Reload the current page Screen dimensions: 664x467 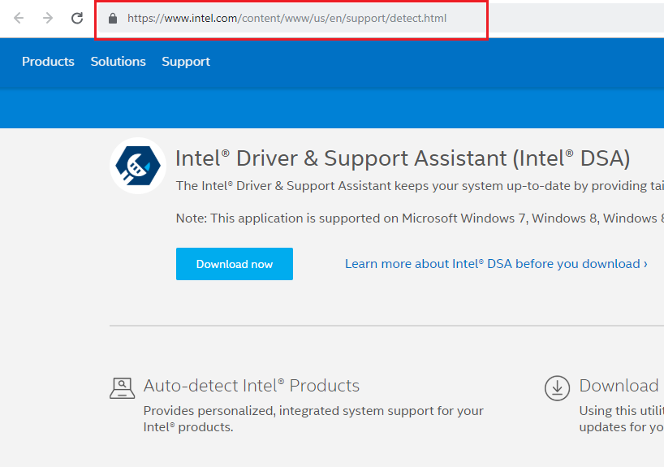pyautogui.click(x=77, y=18)
